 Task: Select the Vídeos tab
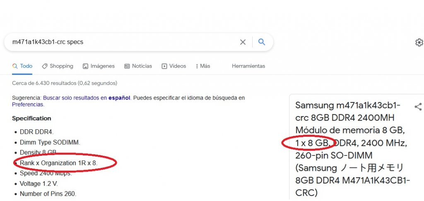[173, 66]
